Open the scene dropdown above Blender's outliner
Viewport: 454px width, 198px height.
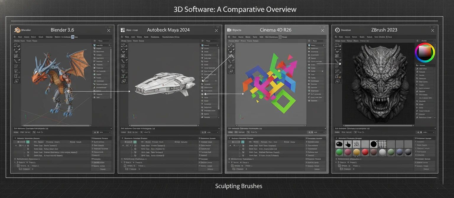click(102, 41)
